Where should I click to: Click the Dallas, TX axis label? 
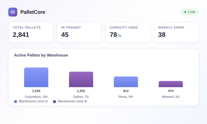81,97
